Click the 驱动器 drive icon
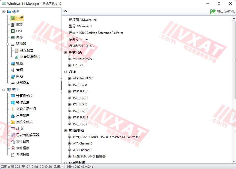 pyautogui.click(x=13, y=44)
